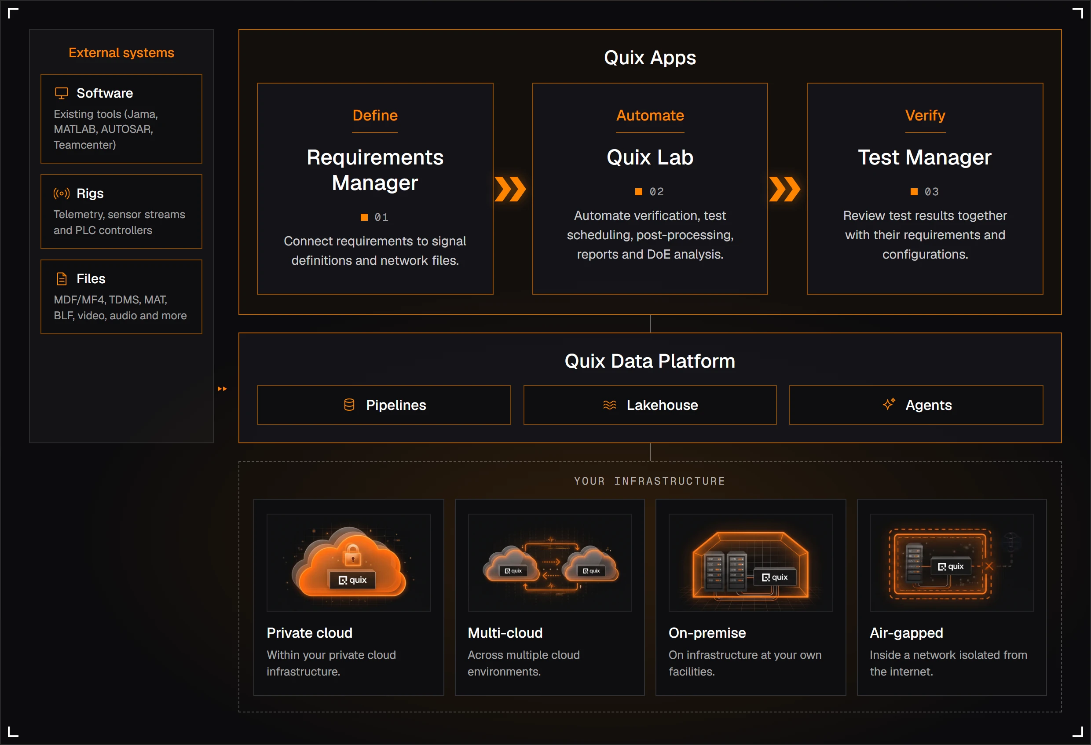The width and height of the screenshot is (1091, 745).
Task: Click the document icon beside Files
Action: click(62, 279)
